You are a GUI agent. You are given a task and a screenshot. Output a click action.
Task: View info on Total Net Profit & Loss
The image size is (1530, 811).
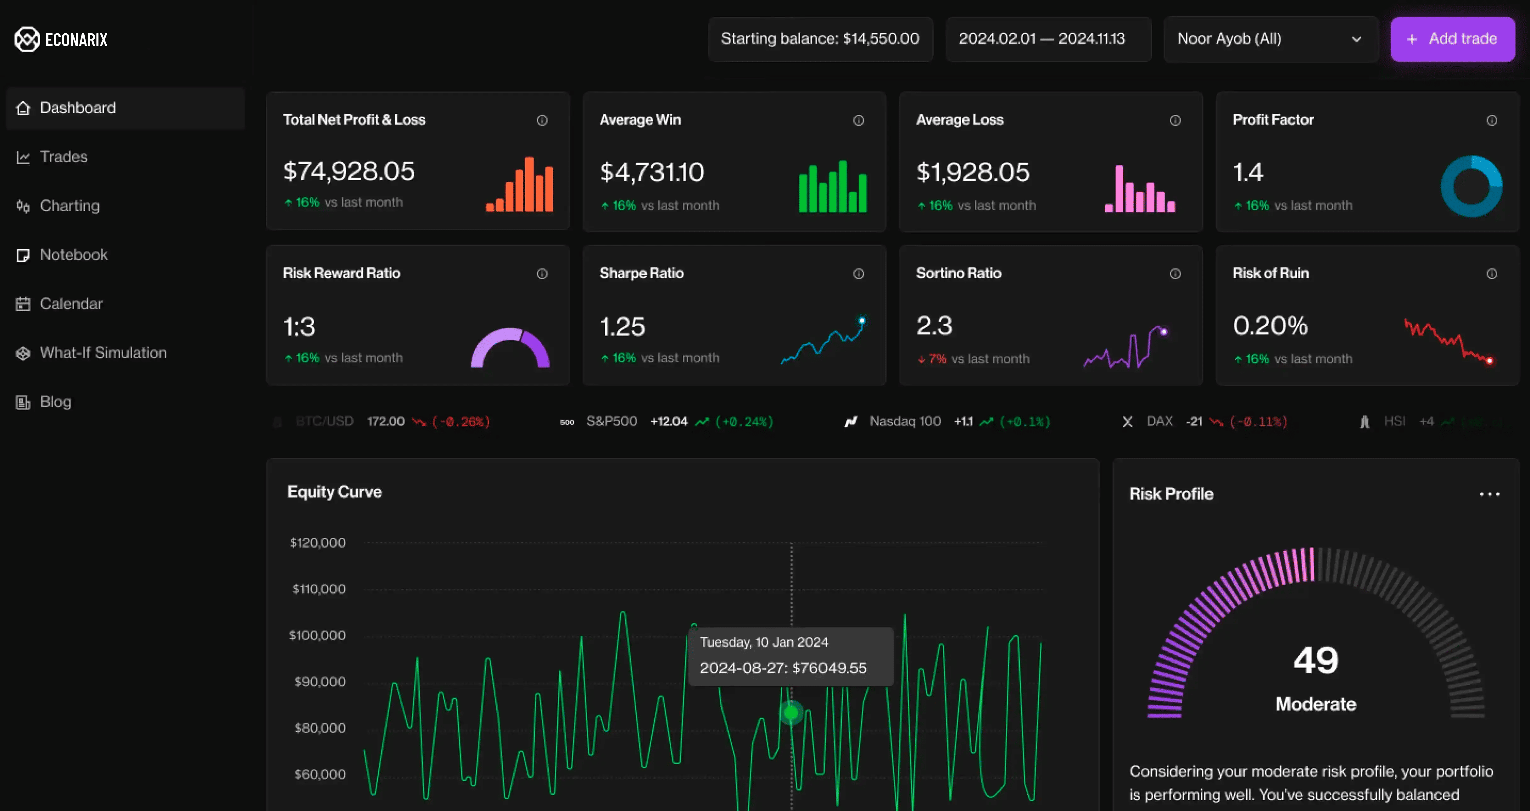542,120
